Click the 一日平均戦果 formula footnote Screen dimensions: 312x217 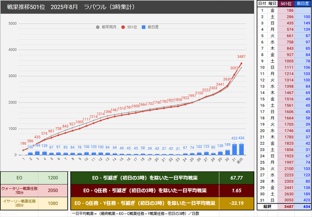tap(135, 213)
